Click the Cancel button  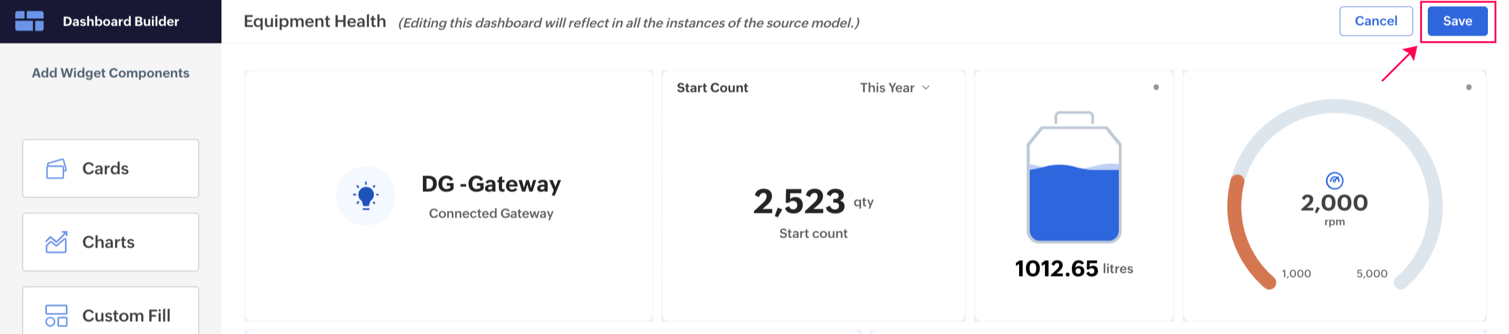coord(1376,21)
